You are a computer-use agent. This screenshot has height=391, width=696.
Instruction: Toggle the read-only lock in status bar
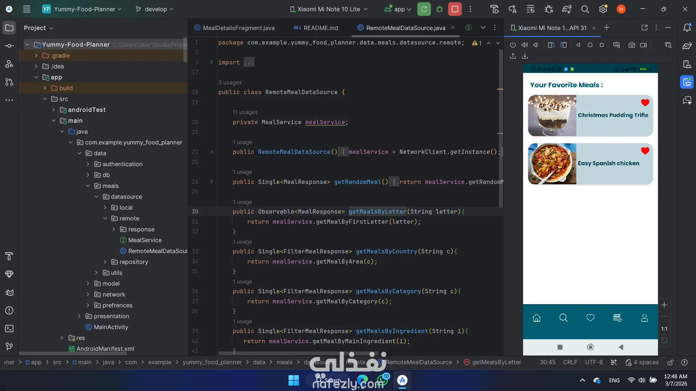click(x=670, y=362)
